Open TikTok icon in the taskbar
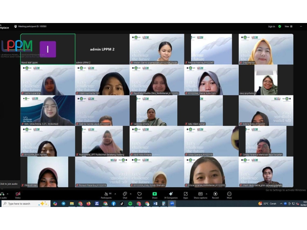Screen dimensions: 307x230 (122, 204)
